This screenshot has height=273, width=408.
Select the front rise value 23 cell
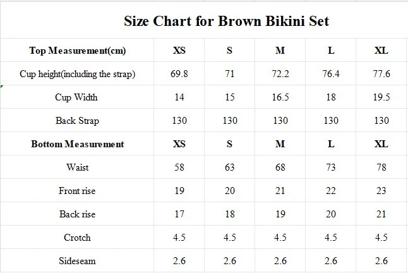pos(381,191)
